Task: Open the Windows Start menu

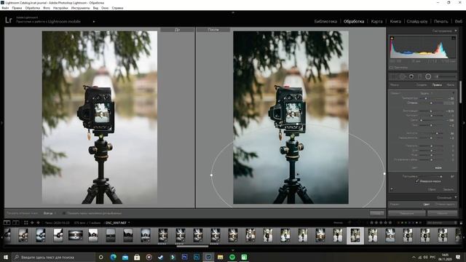Action: tap(6, 257)
